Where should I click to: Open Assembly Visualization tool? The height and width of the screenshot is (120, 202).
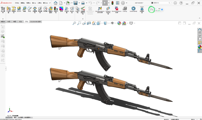(50, 10)
